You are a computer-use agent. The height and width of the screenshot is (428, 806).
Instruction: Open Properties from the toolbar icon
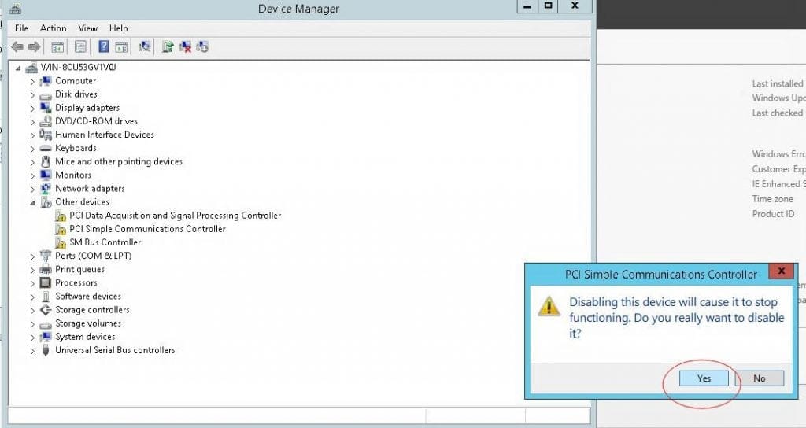click(x=79, y=47)
